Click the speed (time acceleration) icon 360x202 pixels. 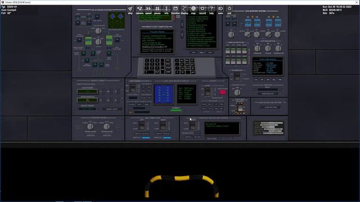point(148,9)
